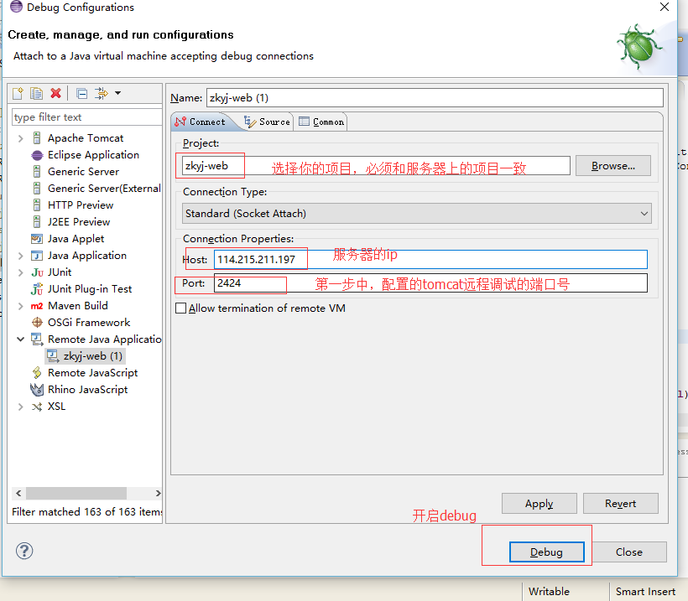Screen dimensions: 688x601
Task: Collapse all configurations in the tree
Action: coord(81,93)
